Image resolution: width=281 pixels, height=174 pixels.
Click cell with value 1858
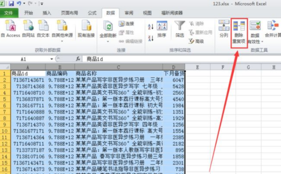(x=174, y=156)
